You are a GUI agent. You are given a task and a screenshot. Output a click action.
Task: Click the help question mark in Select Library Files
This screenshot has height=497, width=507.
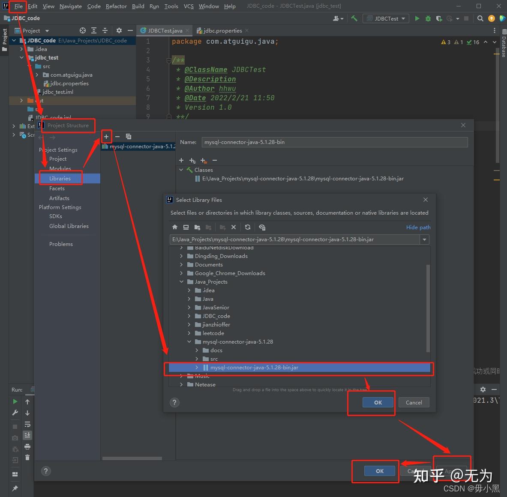click(x=174, y=402)
